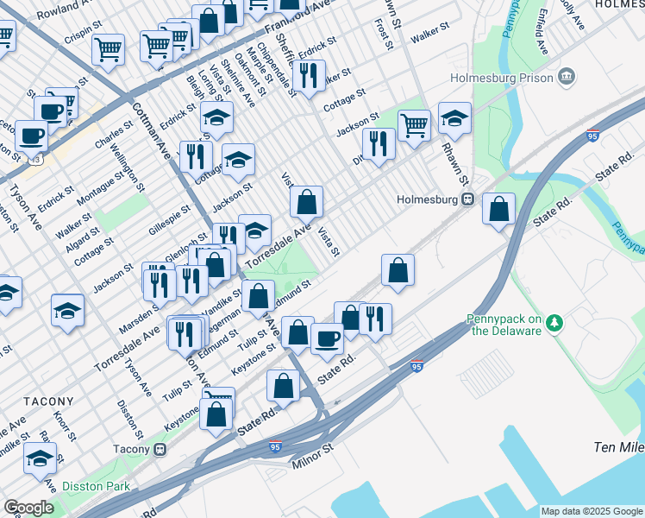Select the Holmesburg train station icon
The image size is (645, 518).
(467, 199)
